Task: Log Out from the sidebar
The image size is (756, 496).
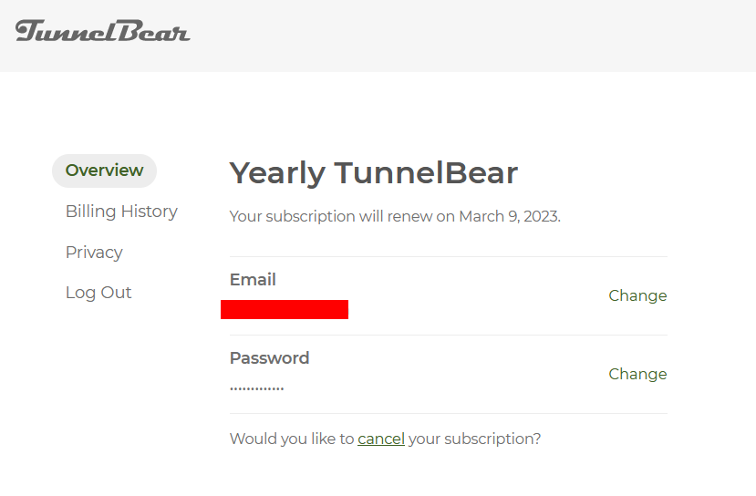Action: (98, 293)
